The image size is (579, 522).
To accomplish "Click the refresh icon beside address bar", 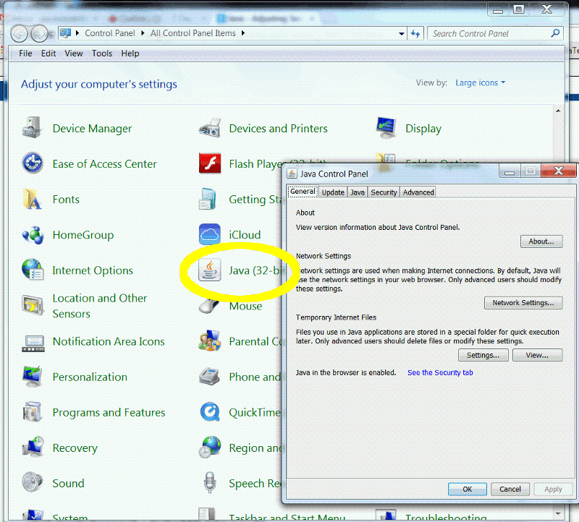I will coord(415,34).
